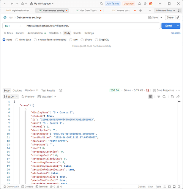Search the response body with magnifier icon

(x=164, y=97)
